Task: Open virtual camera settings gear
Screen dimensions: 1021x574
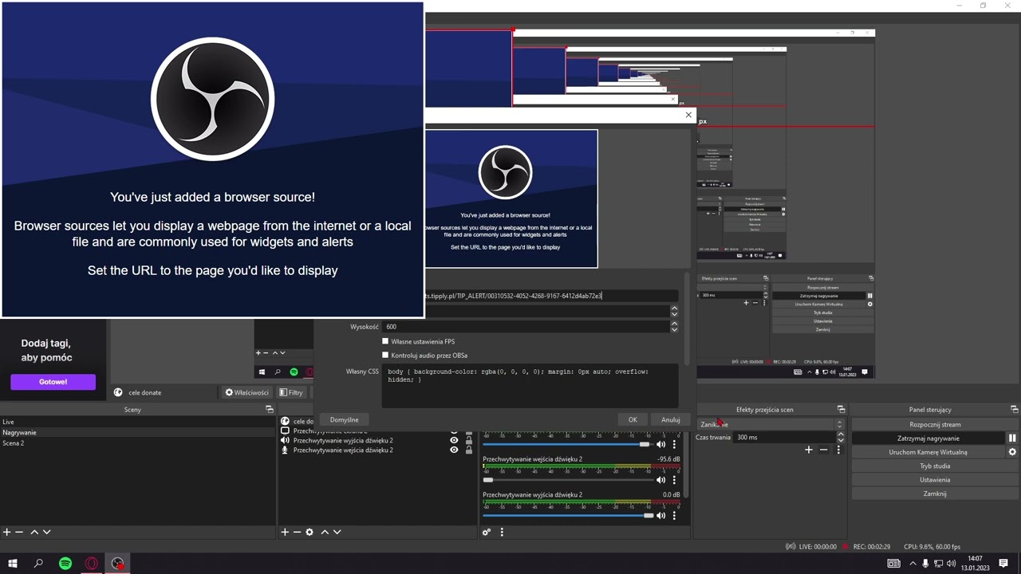Action: point(1012,452)
